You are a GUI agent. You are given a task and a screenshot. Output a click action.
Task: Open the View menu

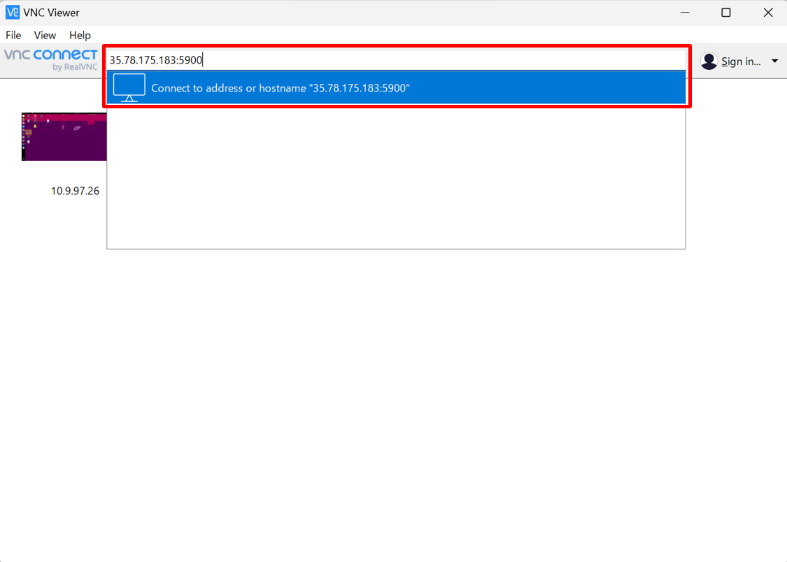(x=45, y=35)
